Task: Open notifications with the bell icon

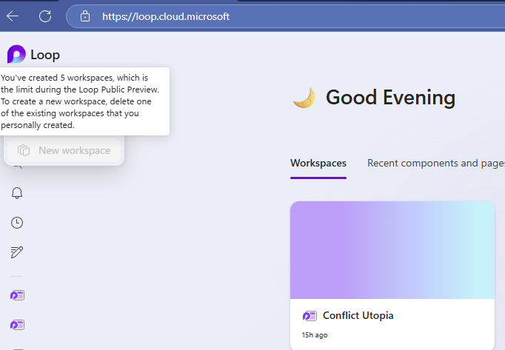Action: (17, 193)
